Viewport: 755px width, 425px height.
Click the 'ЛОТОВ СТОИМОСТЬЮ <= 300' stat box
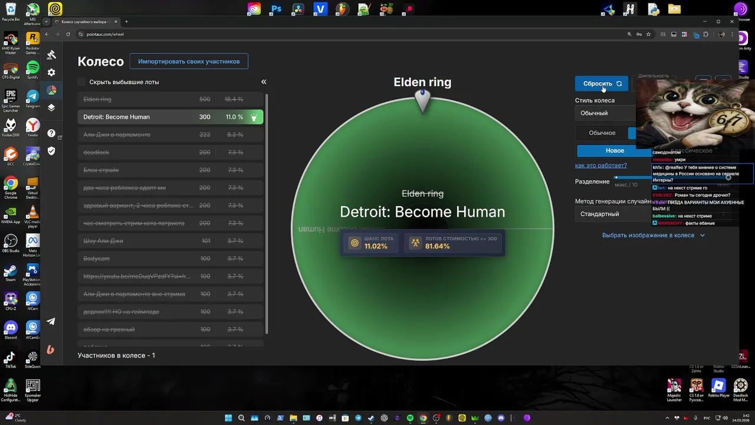click(454, 243)
